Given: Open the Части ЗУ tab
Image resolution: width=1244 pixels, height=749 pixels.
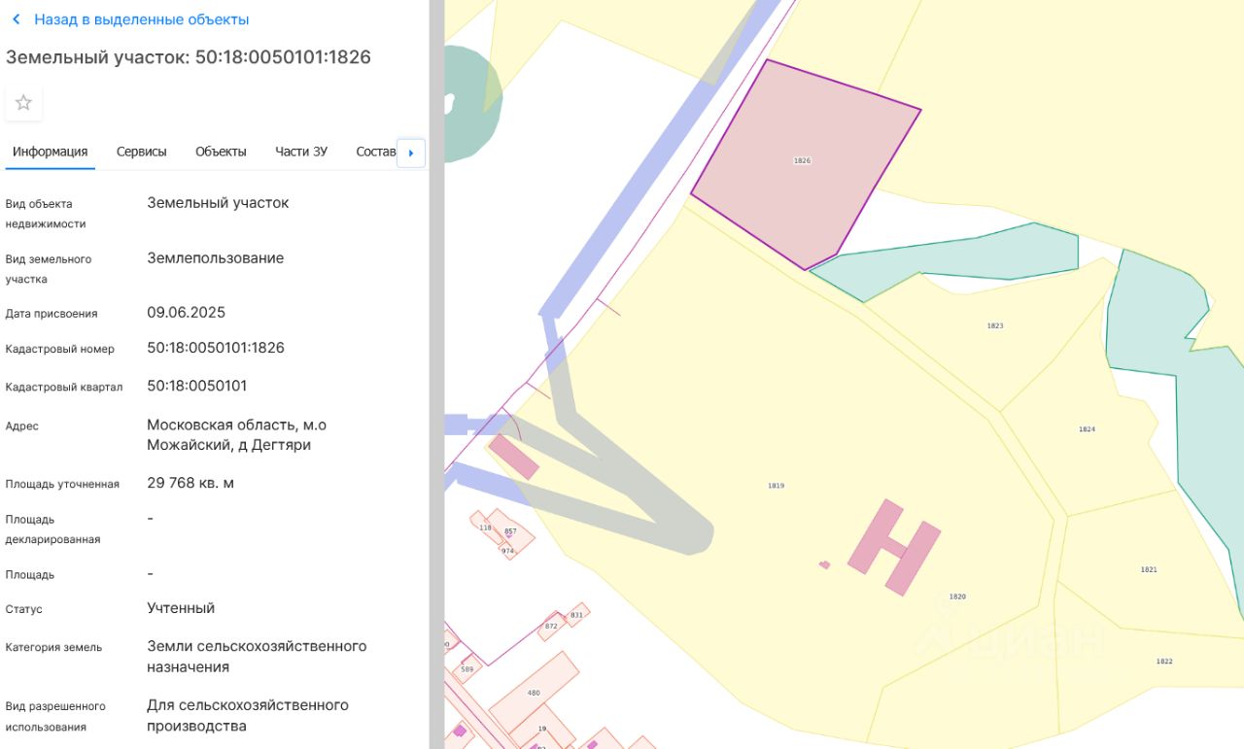Looking at the screenshot, I should point(301,152).
